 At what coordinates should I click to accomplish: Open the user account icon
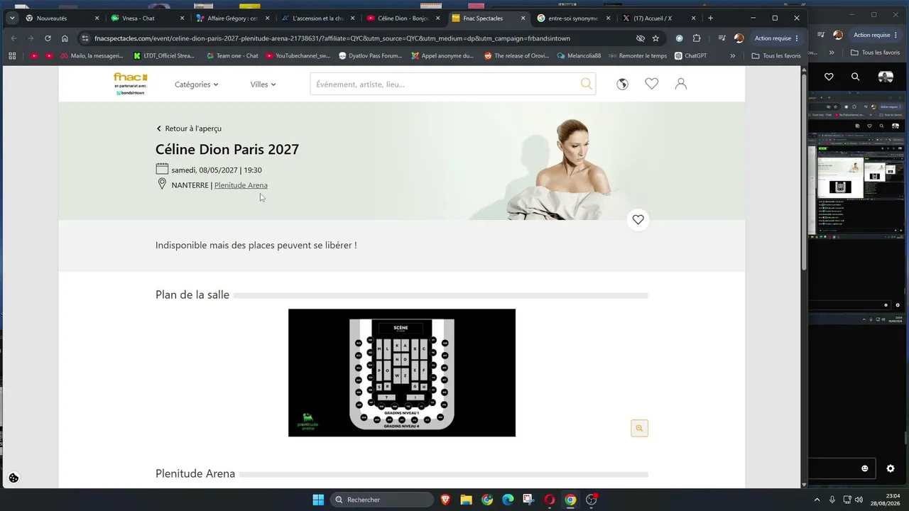click(680, 84)
